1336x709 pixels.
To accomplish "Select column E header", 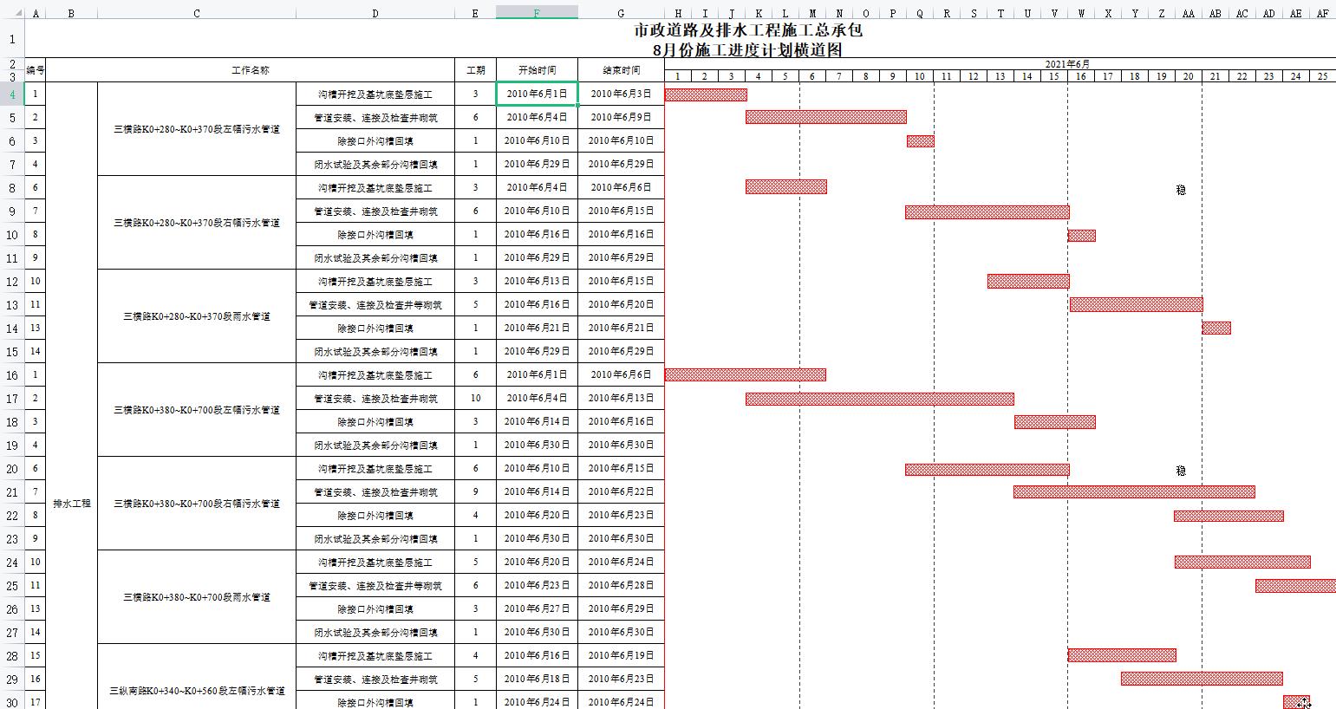I will click(473, 13).
